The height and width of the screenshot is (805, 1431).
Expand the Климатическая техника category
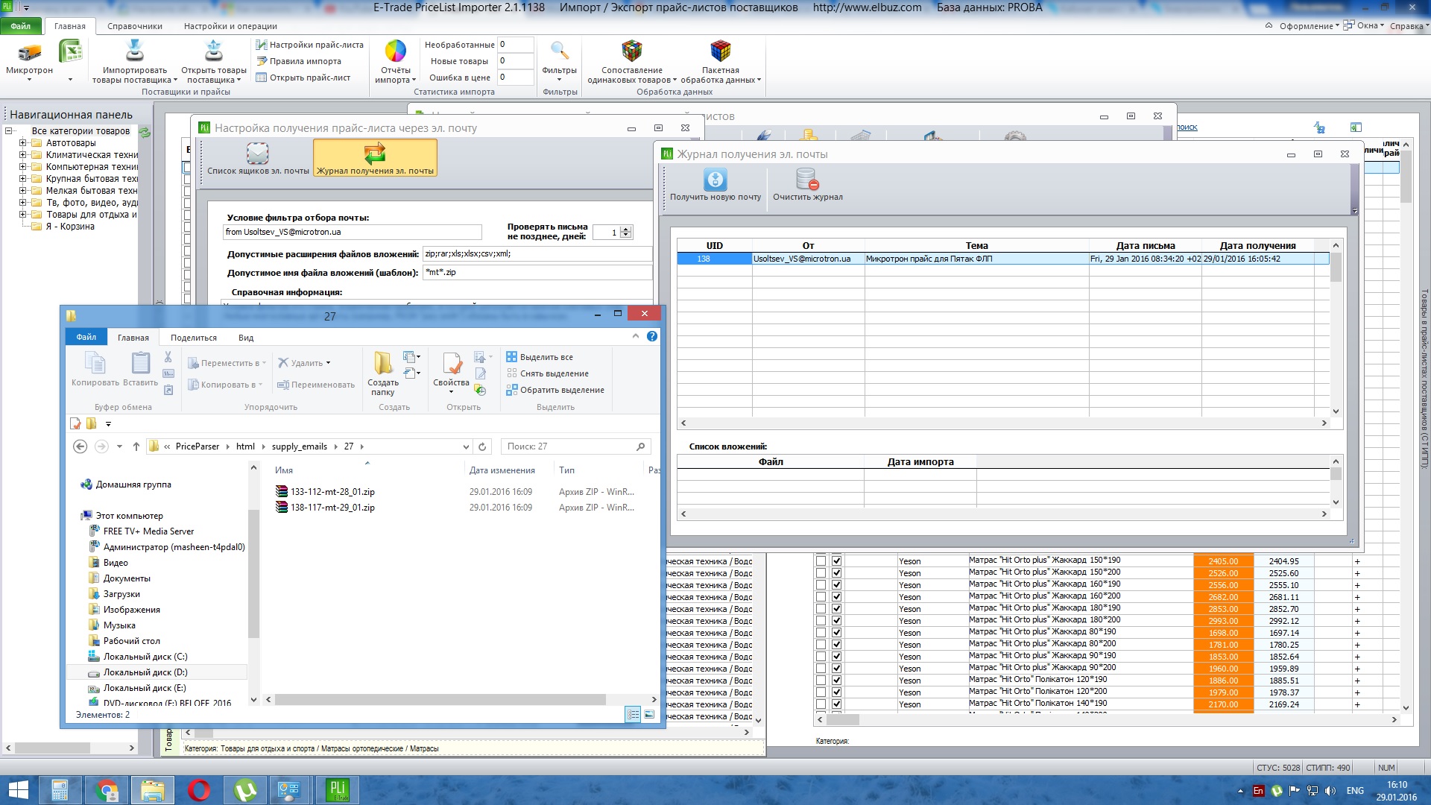(22, 155)
